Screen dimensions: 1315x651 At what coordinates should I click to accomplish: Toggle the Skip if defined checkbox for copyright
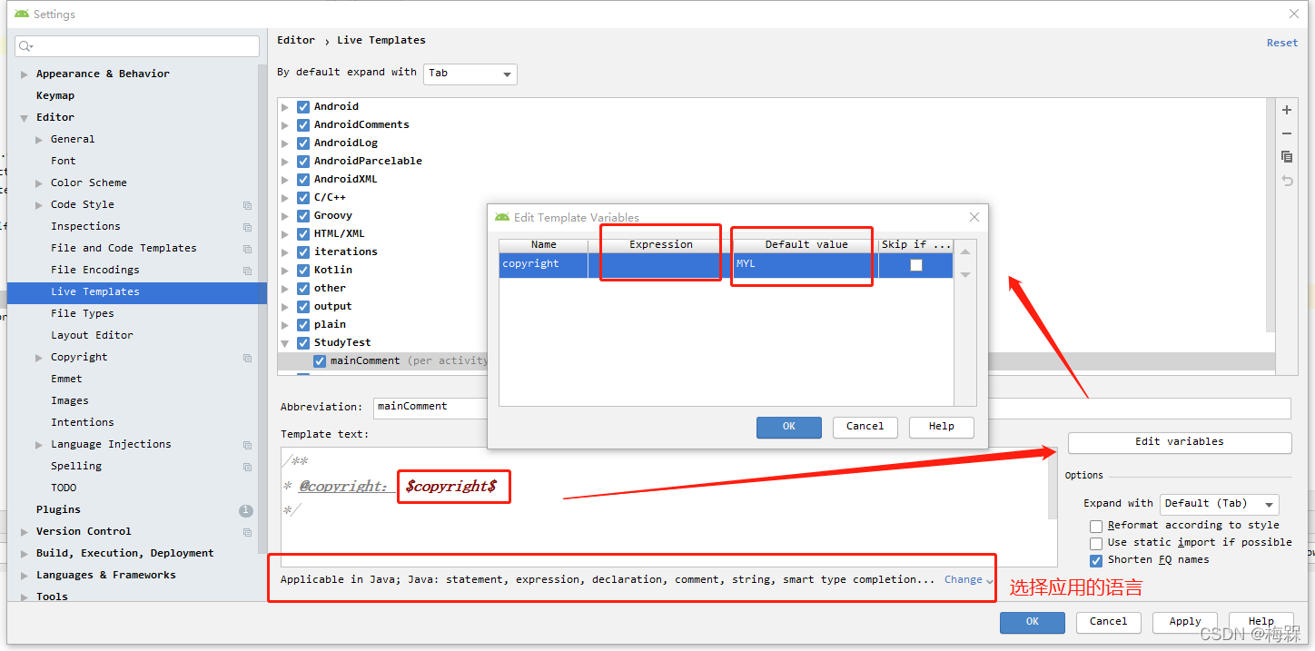point(915,265)
